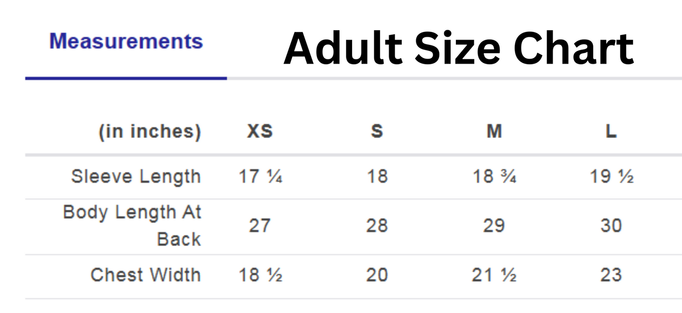Select the XS size column header
The height and width of the screenshot is (313, 682).
click(x=260, y=132)
